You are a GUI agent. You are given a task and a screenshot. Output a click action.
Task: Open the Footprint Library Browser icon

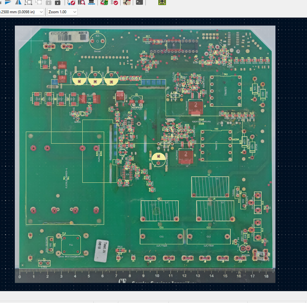pos(81,2)
